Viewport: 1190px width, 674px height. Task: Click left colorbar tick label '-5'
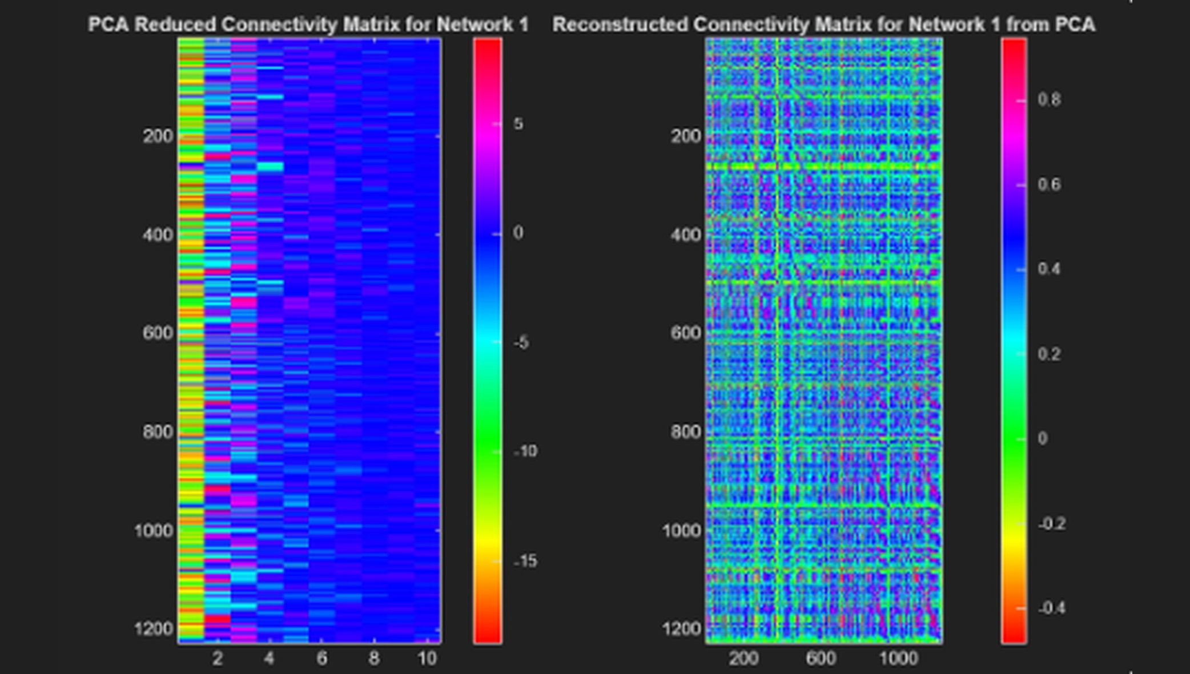[521, 343]
